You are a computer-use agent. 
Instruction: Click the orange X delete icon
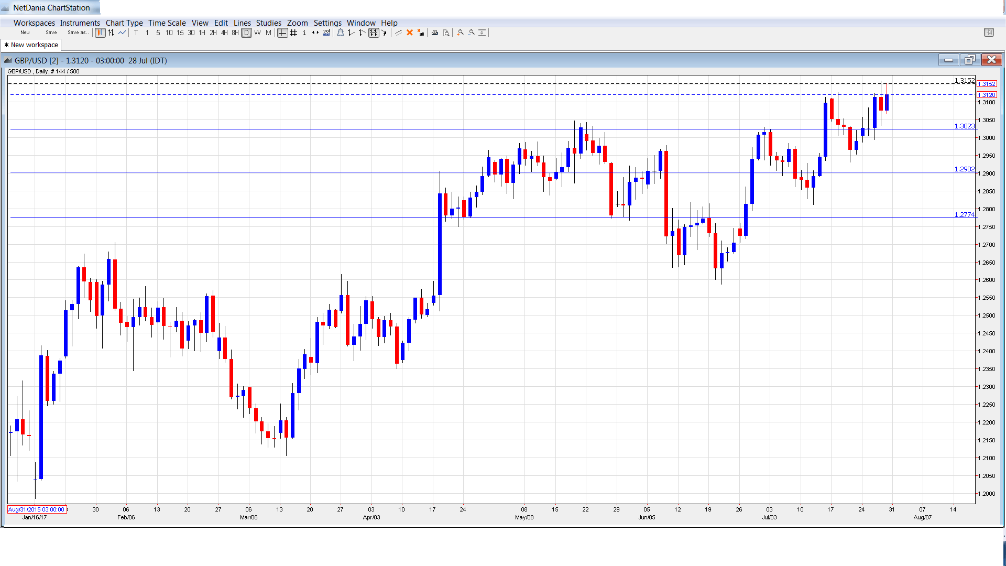410,32
